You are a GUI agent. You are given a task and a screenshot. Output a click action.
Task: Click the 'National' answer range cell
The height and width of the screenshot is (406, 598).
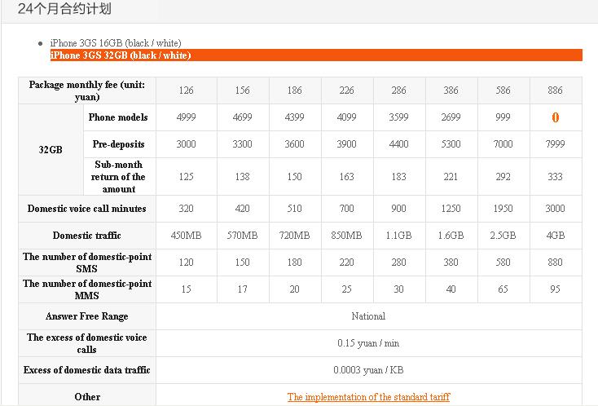click(369, 316)
